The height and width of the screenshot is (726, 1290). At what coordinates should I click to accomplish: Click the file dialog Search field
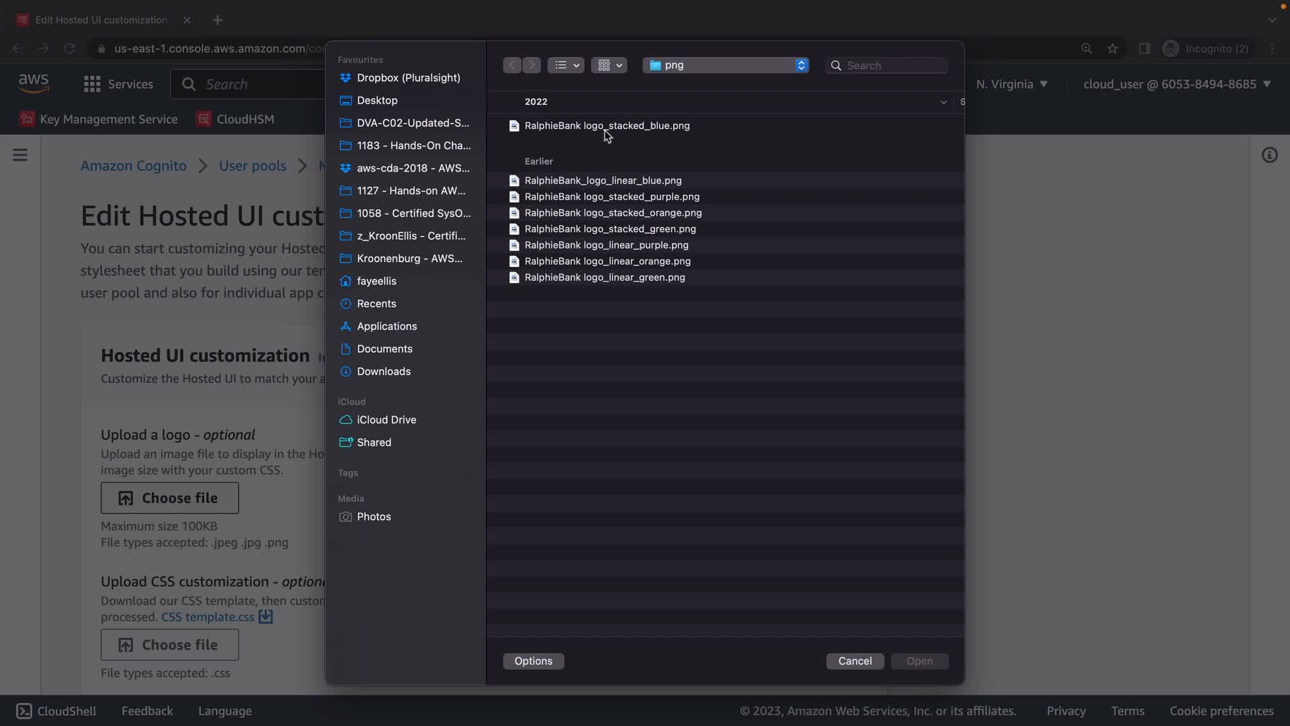(894, 65)
